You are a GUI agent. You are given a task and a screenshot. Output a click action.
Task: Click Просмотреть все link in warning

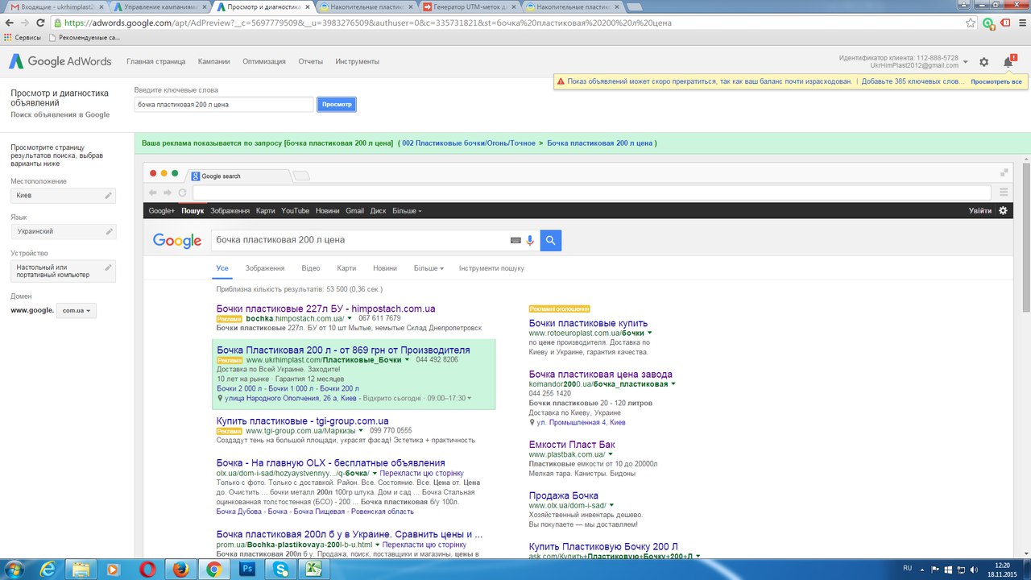[996, 81]
